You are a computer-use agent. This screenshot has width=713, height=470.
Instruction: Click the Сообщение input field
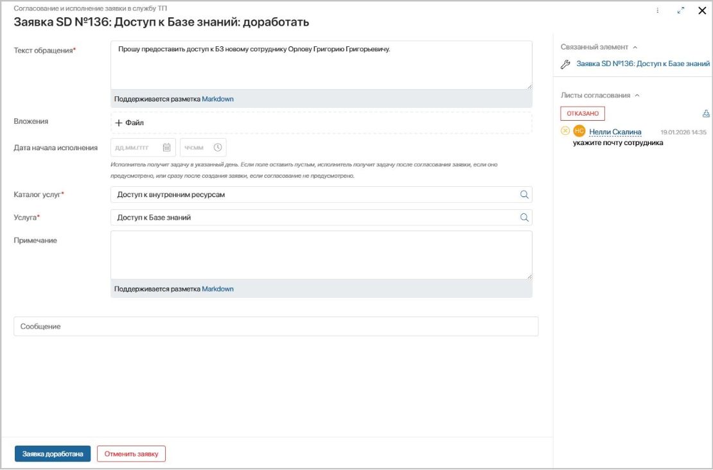pos(276,326)
